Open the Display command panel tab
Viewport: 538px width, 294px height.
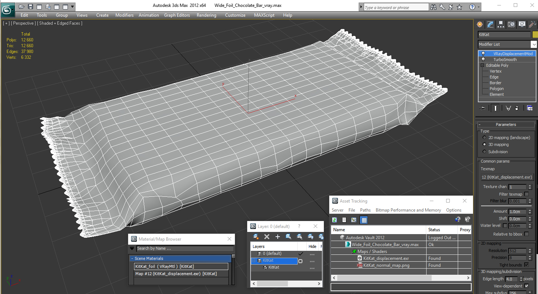(x=522, y=24)
